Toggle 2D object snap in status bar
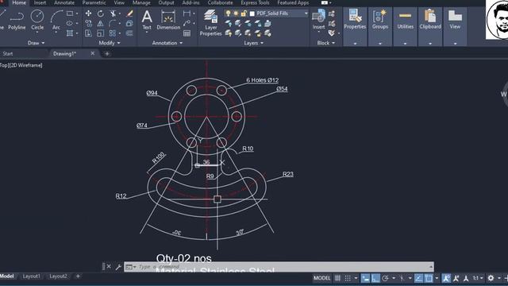508x286 pixels. click(429, 278)
